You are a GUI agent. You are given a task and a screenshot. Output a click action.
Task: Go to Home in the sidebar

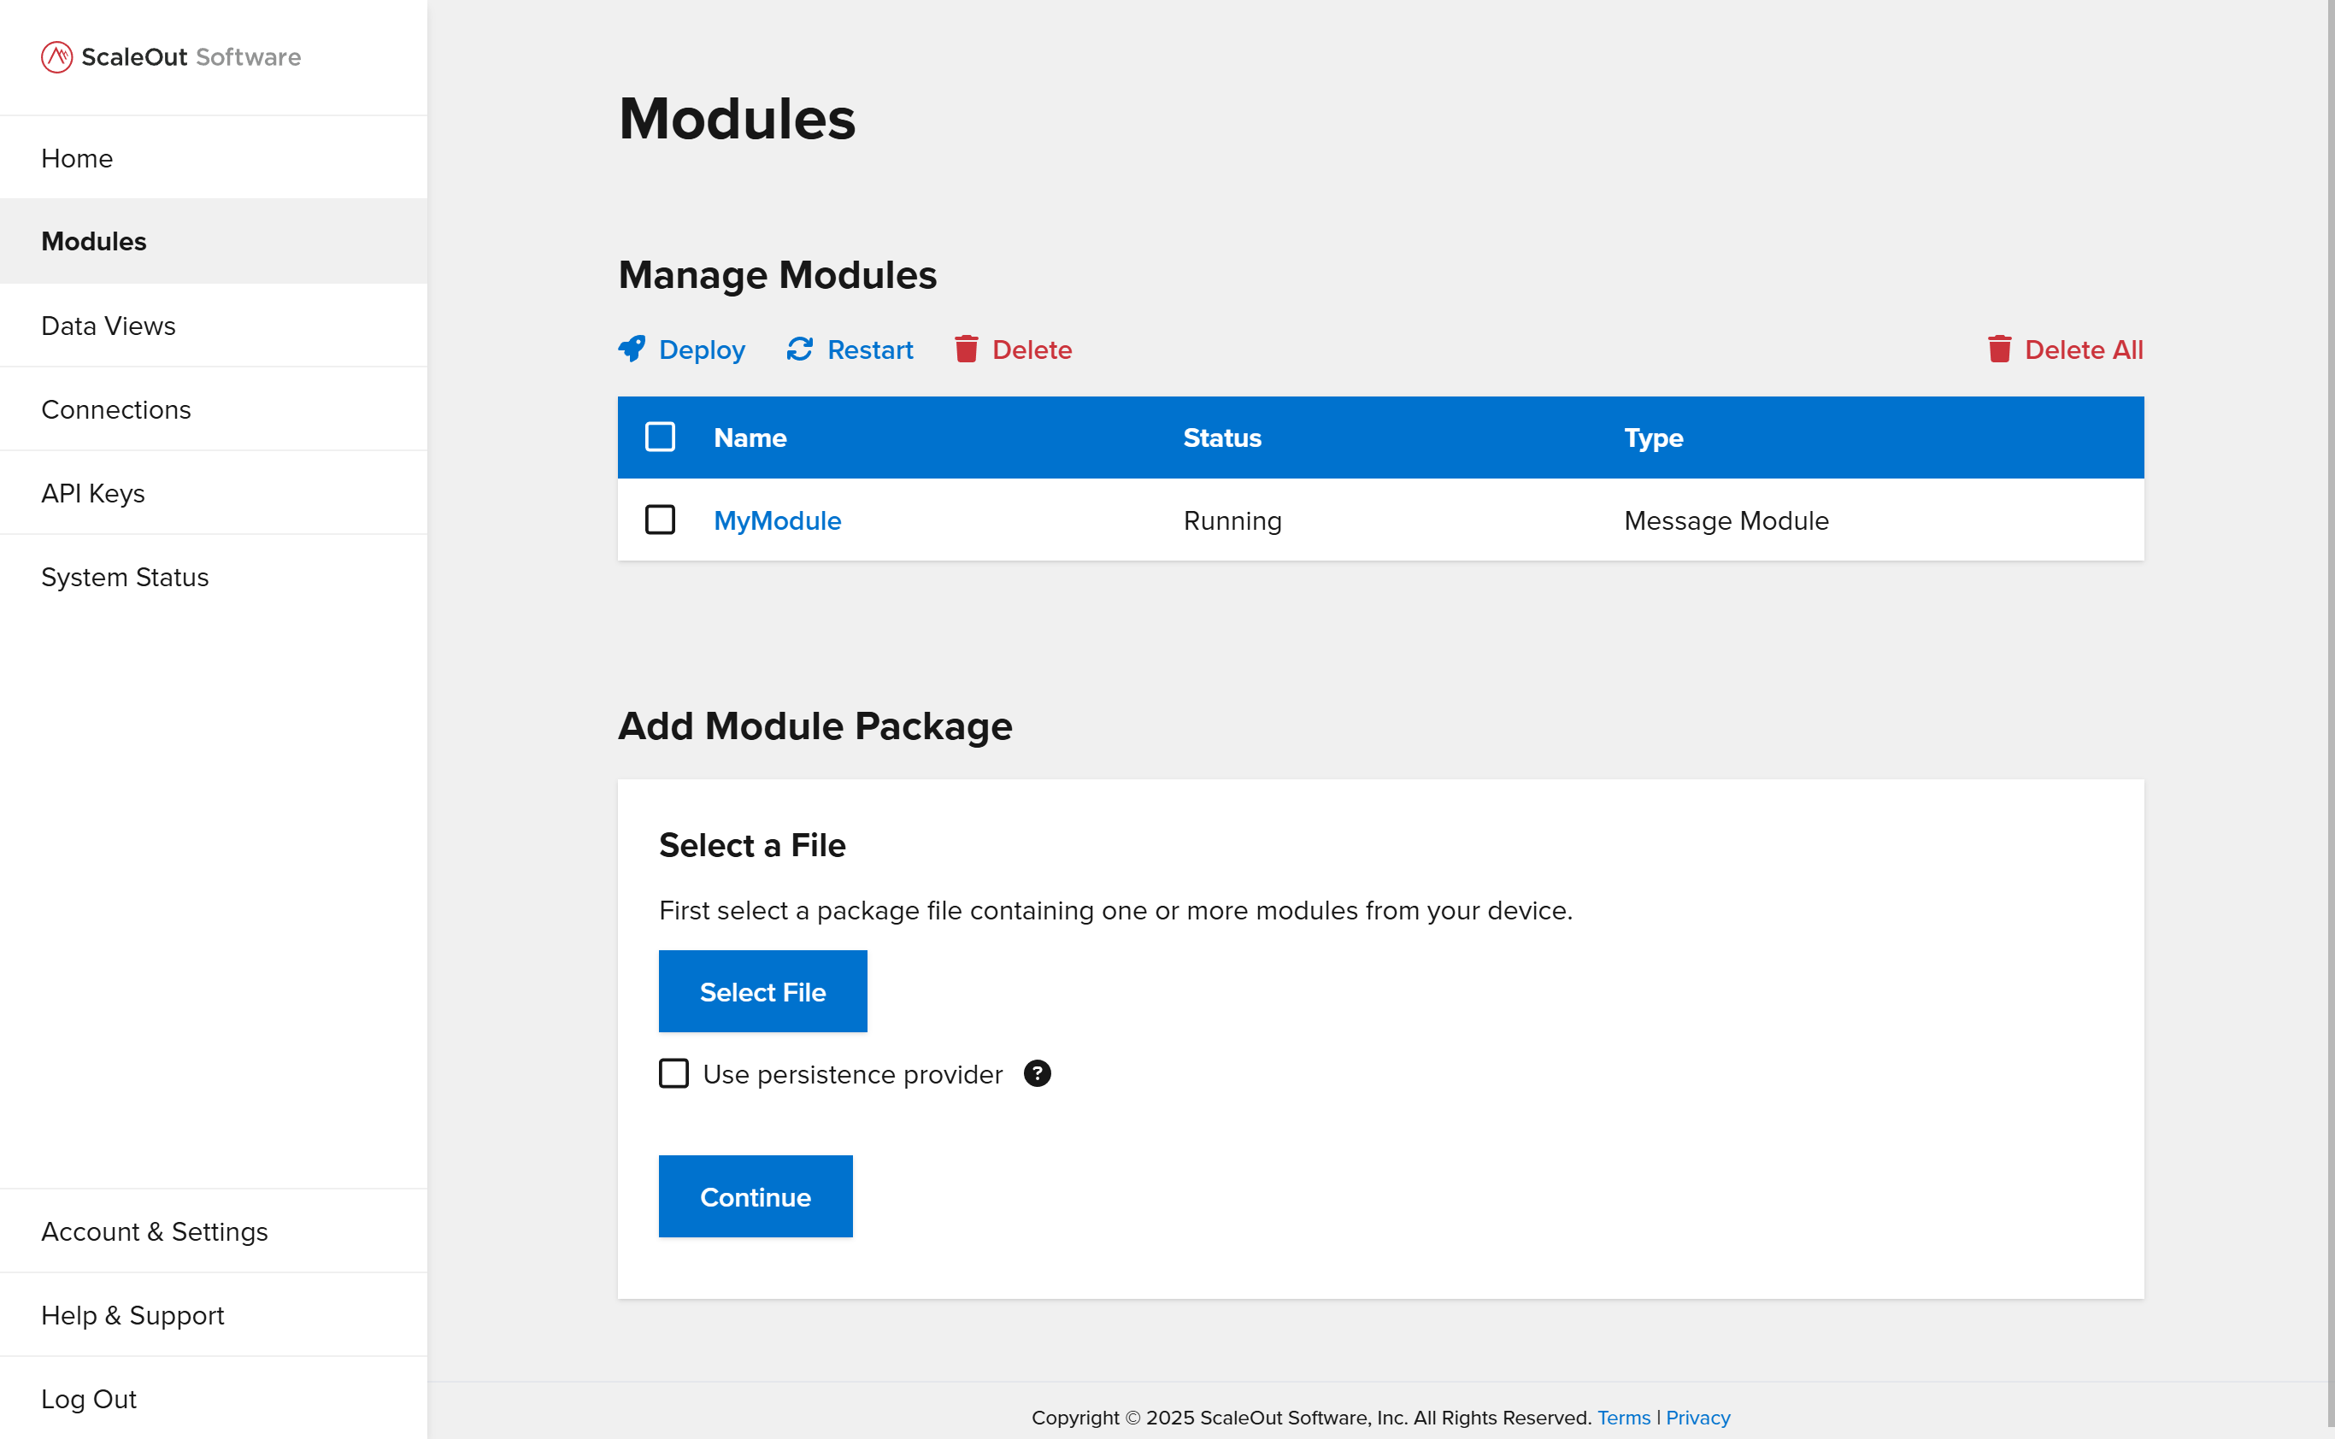click(213, 158)
